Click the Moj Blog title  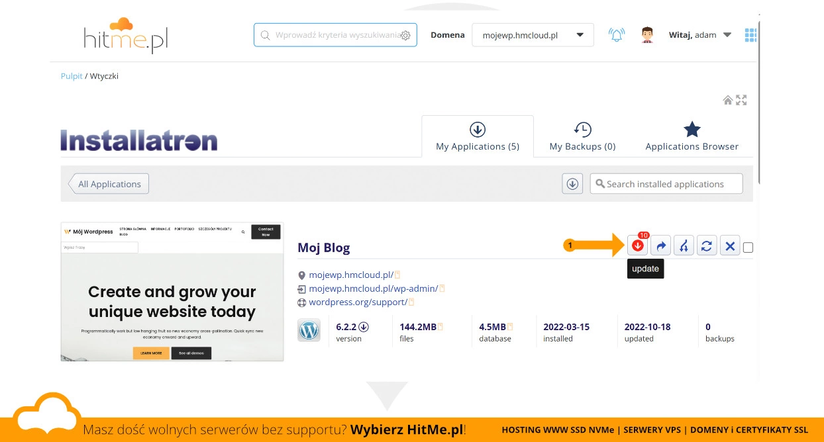[324, 248]
